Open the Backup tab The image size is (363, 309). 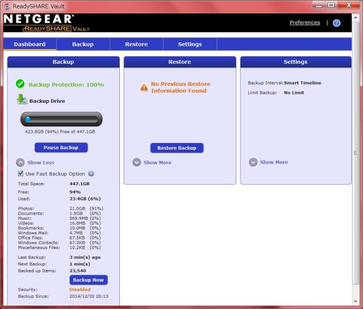[83, 44]
